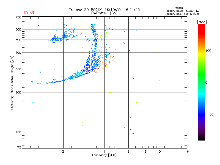Click the 'Phases' heading at top right

[x=178, y=8]
